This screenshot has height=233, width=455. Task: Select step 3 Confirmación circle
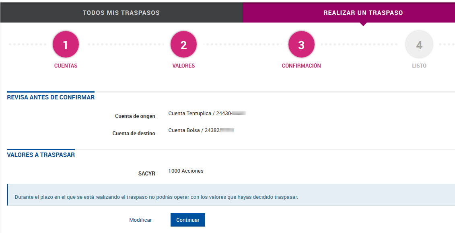point(301,45)
